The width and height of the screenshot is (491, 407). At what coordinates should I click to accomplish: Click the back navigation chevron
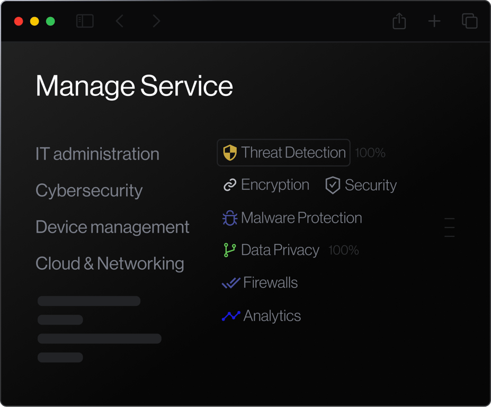pyautogui.click(x=119, y=21)
